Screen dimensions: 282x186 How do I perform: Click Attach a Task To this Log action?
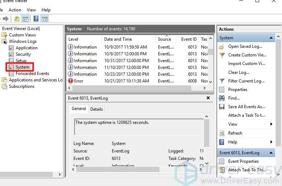click(x=247, y=115)
